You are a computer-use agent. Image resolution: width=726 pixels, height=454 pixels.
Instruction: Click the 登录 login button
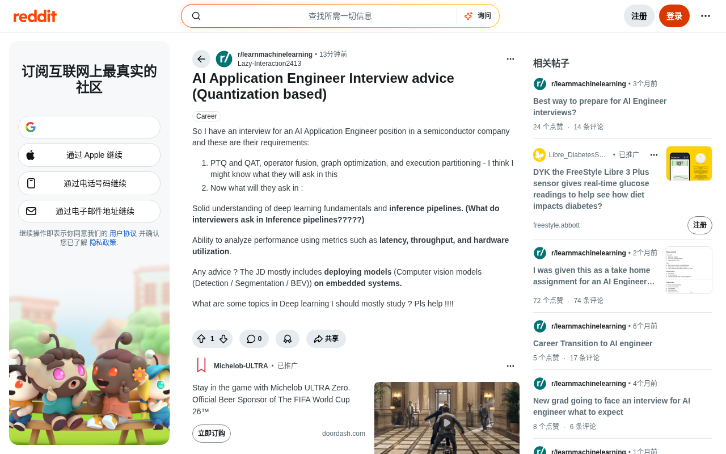(x=674, y=16)
